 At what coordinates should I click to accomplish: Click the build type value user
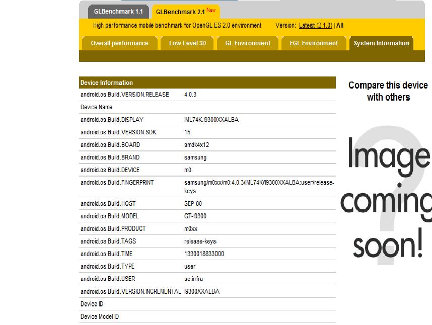tap(190, 266)
